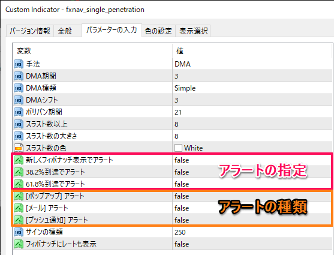Screen dimensions: 334x255
Task: Click the boolean icon beside 38.2%到達でアラート
Action: click(x=19, y=172)
